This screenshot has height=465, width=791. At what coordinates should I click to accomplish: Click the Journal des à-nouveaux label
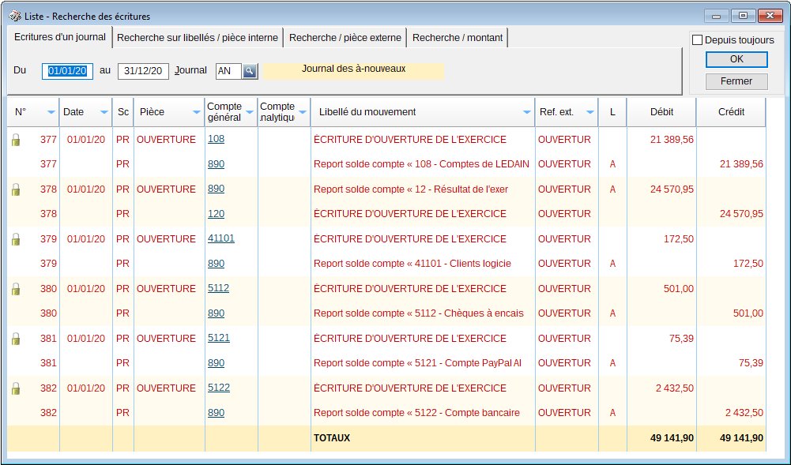tap(354, 69)
